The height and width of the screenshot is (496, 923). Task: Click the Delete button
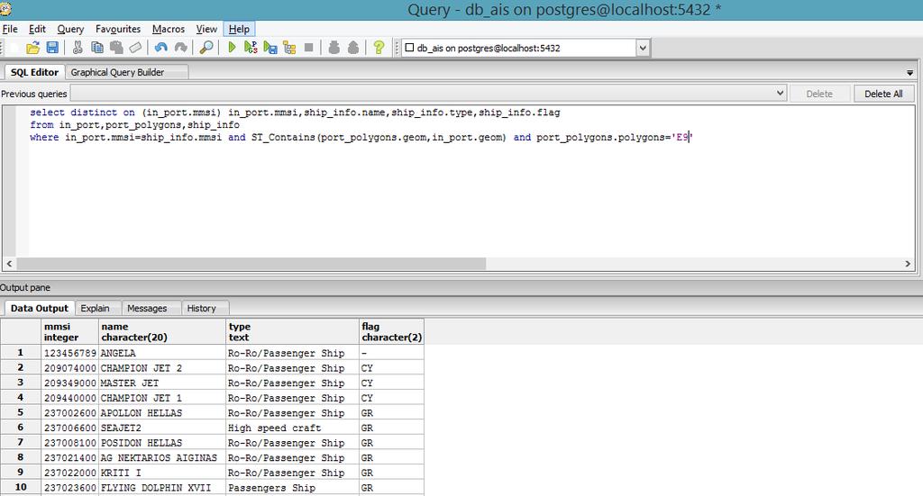coord(819,94)
